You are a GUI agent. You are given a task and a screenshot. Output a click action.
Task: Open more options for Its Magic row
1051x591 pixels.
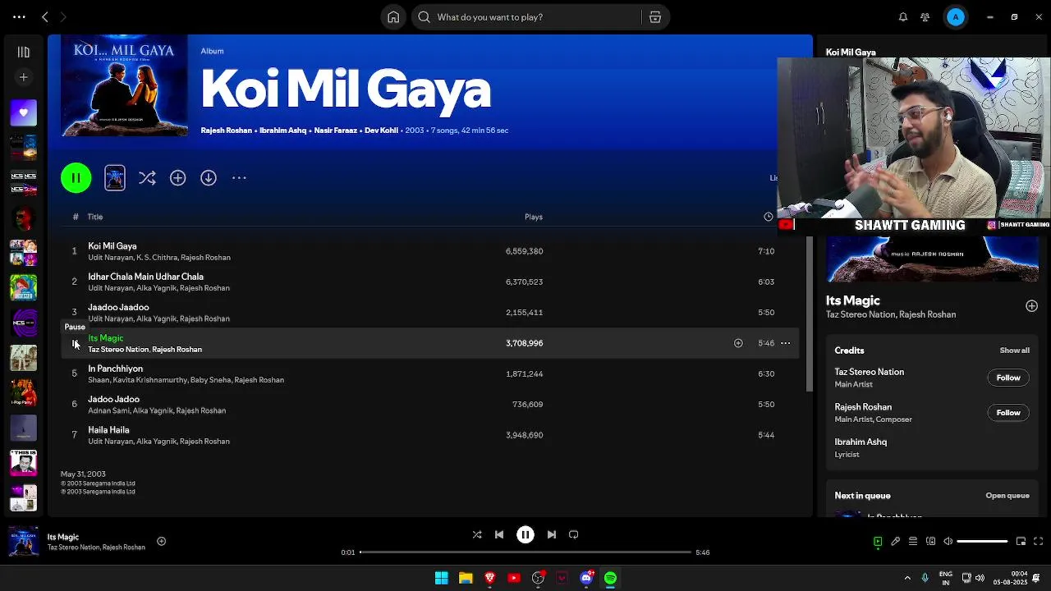[x=785, y=343]
